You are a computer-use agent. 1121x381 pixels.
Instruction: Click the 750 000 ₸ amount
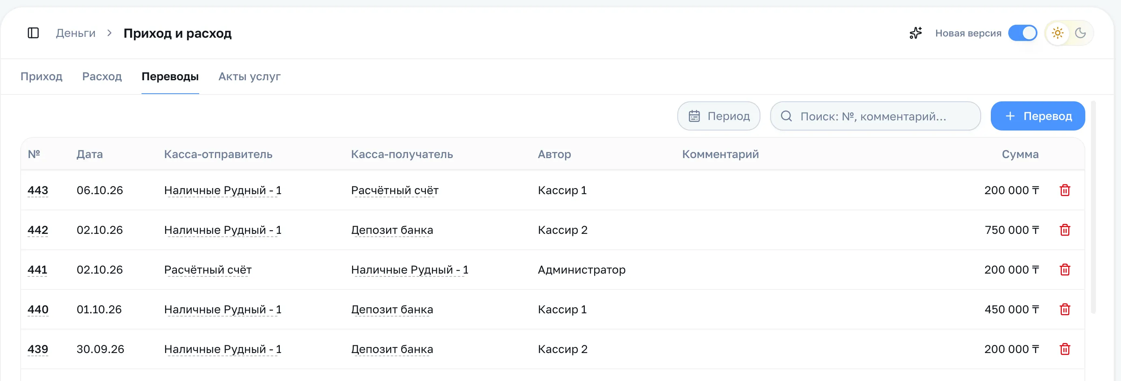tap(1012, 230)
